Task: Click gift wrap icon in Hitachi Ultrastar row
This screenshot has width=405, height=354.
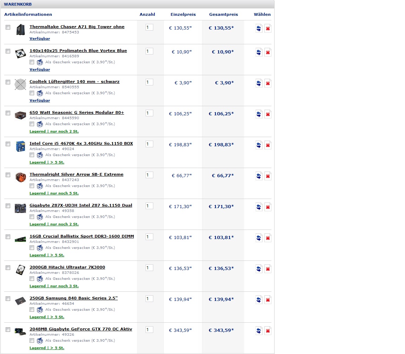Action: coord(40,279)
